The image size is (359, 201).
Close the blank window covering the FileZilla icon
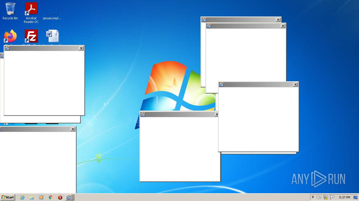tap(81, 48)
